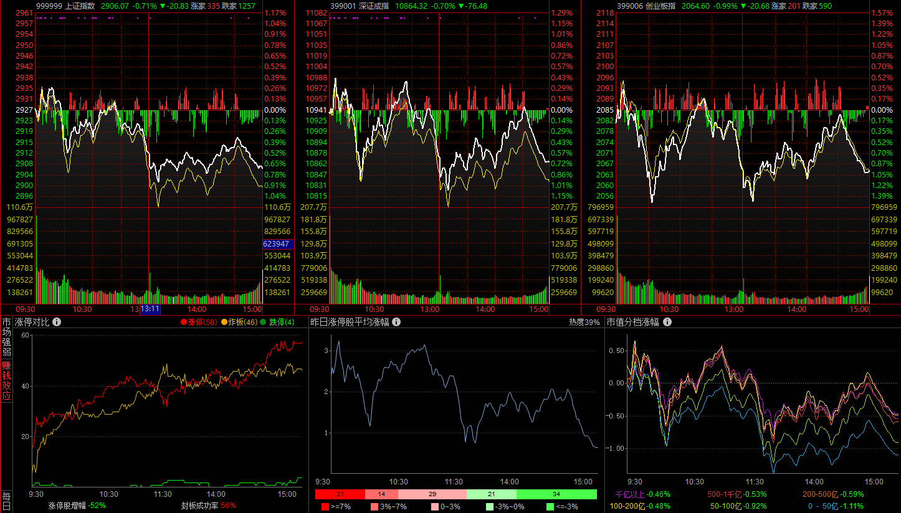The image size is (901, 513).
Task: Toggle the green 跌停(4) legend dot
Action: [x=263, y=322]
